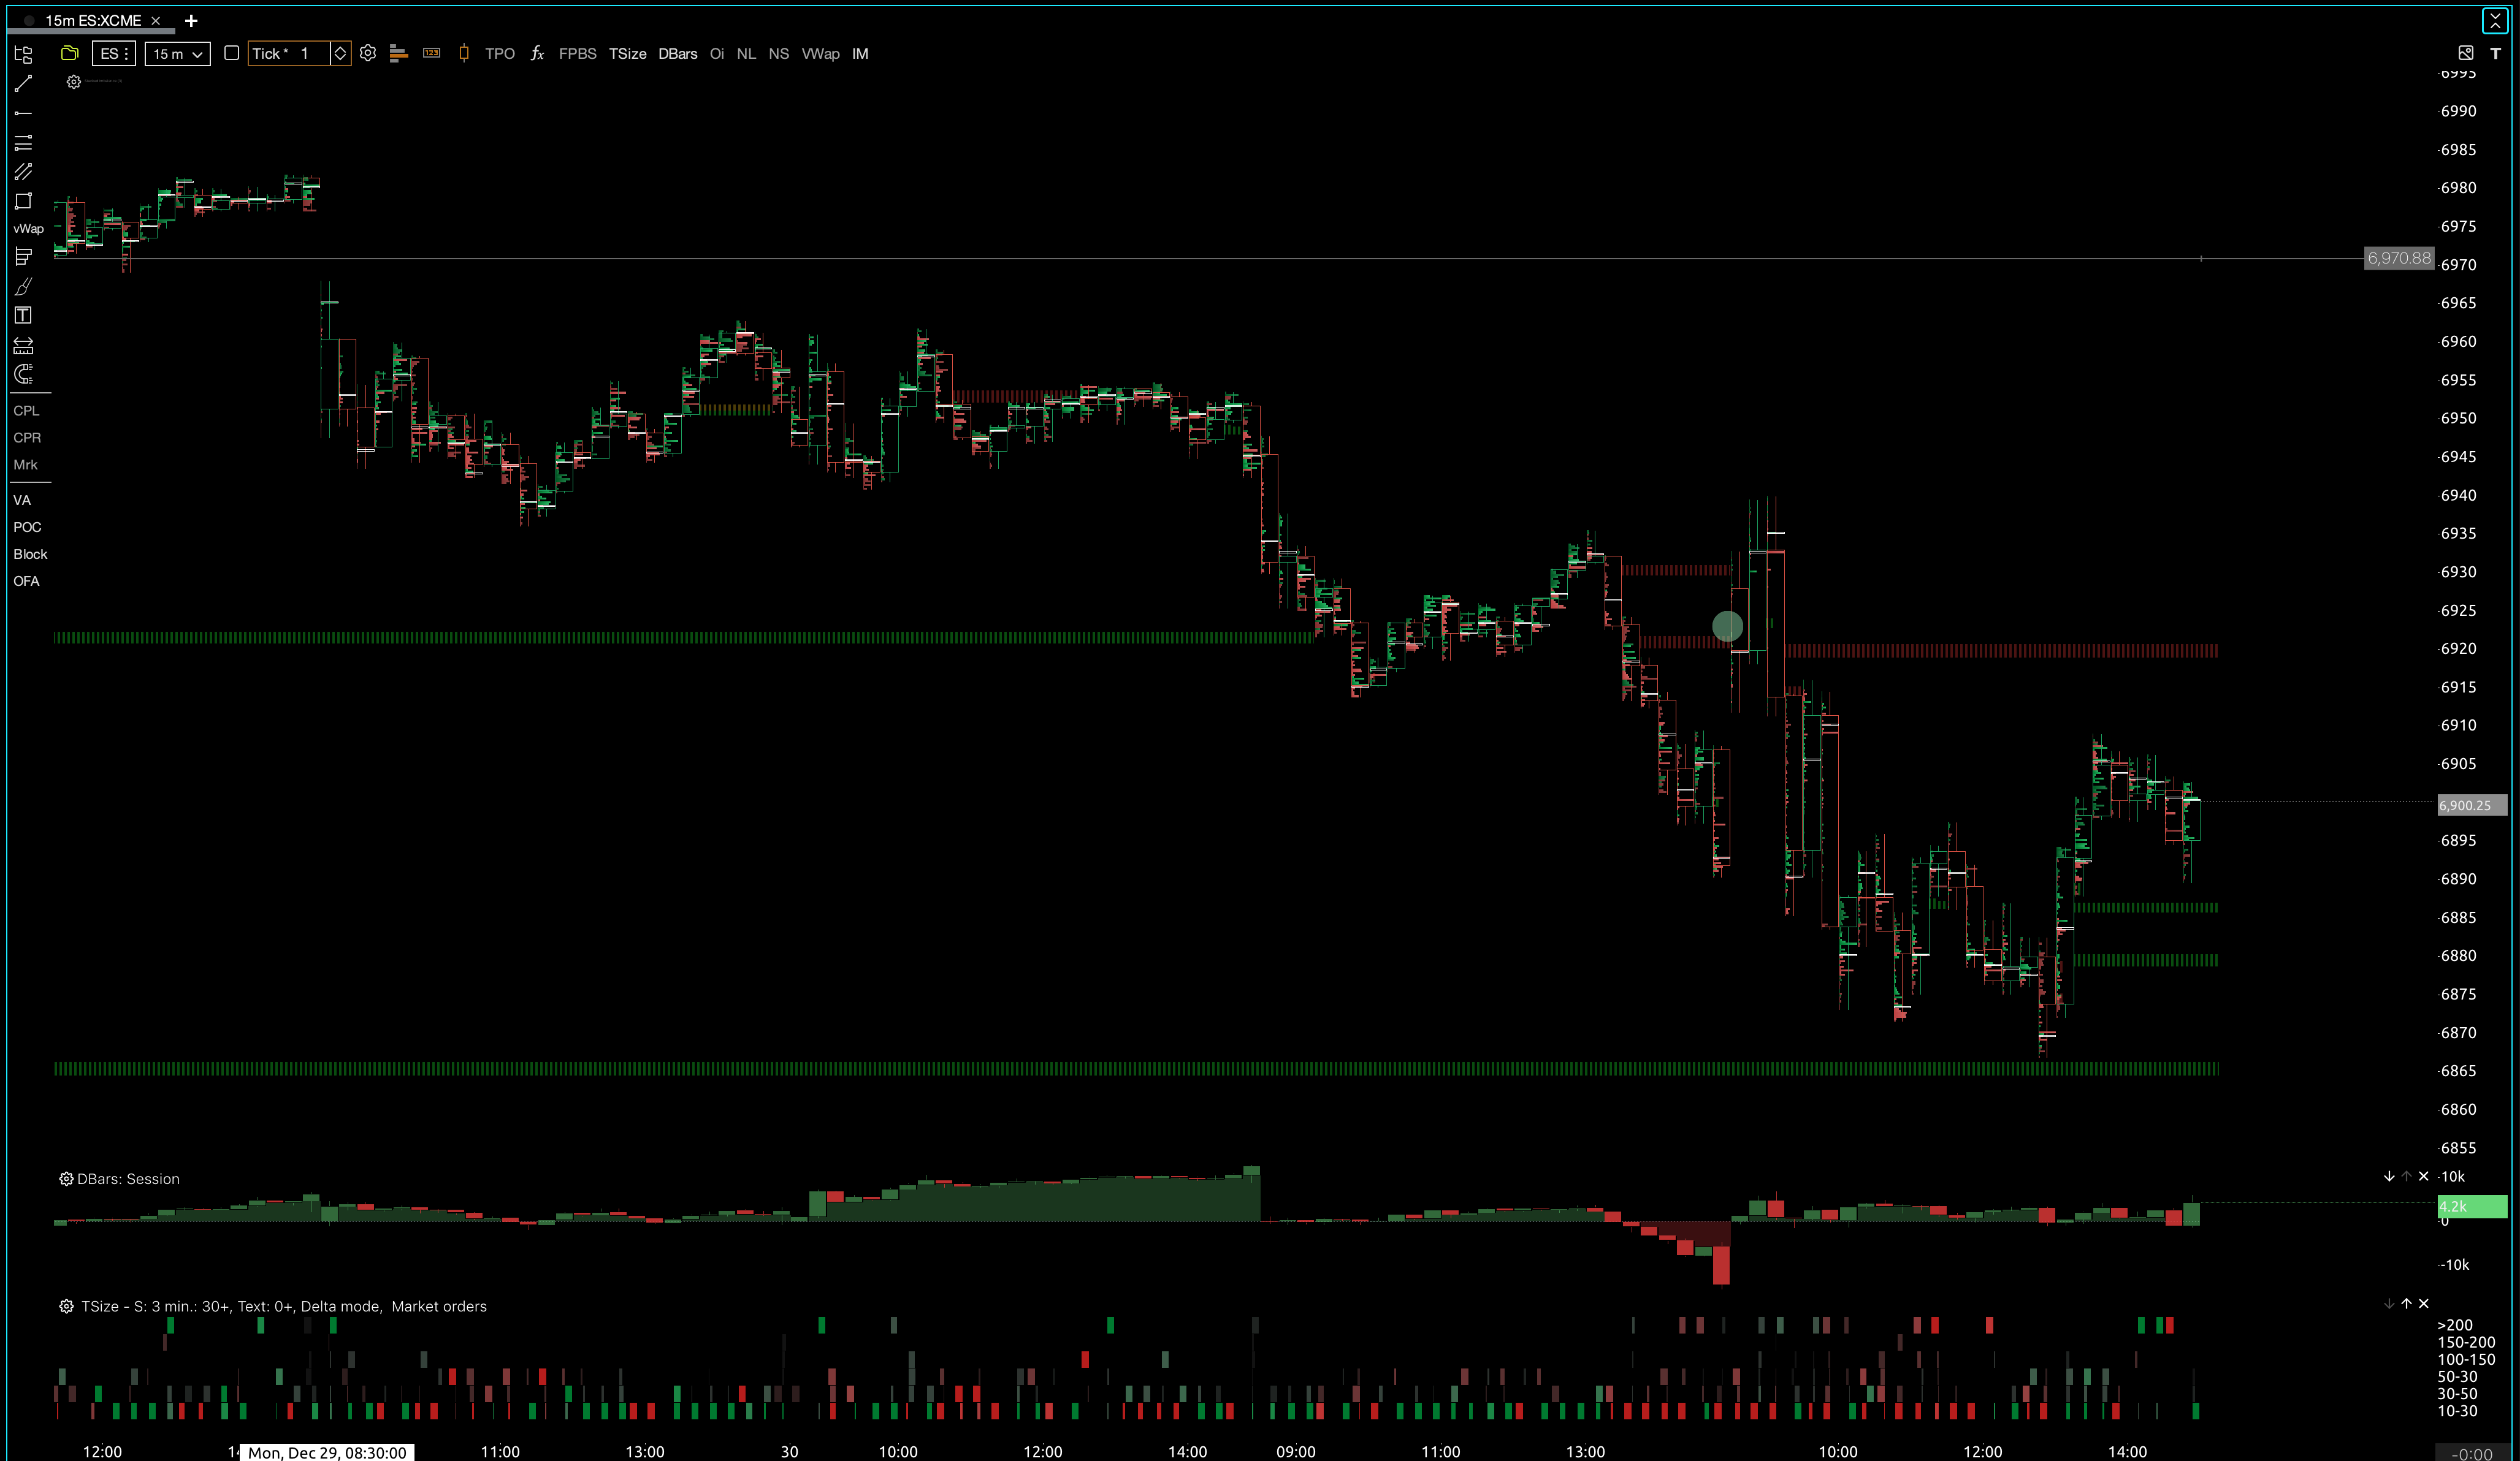This screenshot has width=2520, height=1461.
Task: Toggle the DBars indicator
Action: coord(677,54)
